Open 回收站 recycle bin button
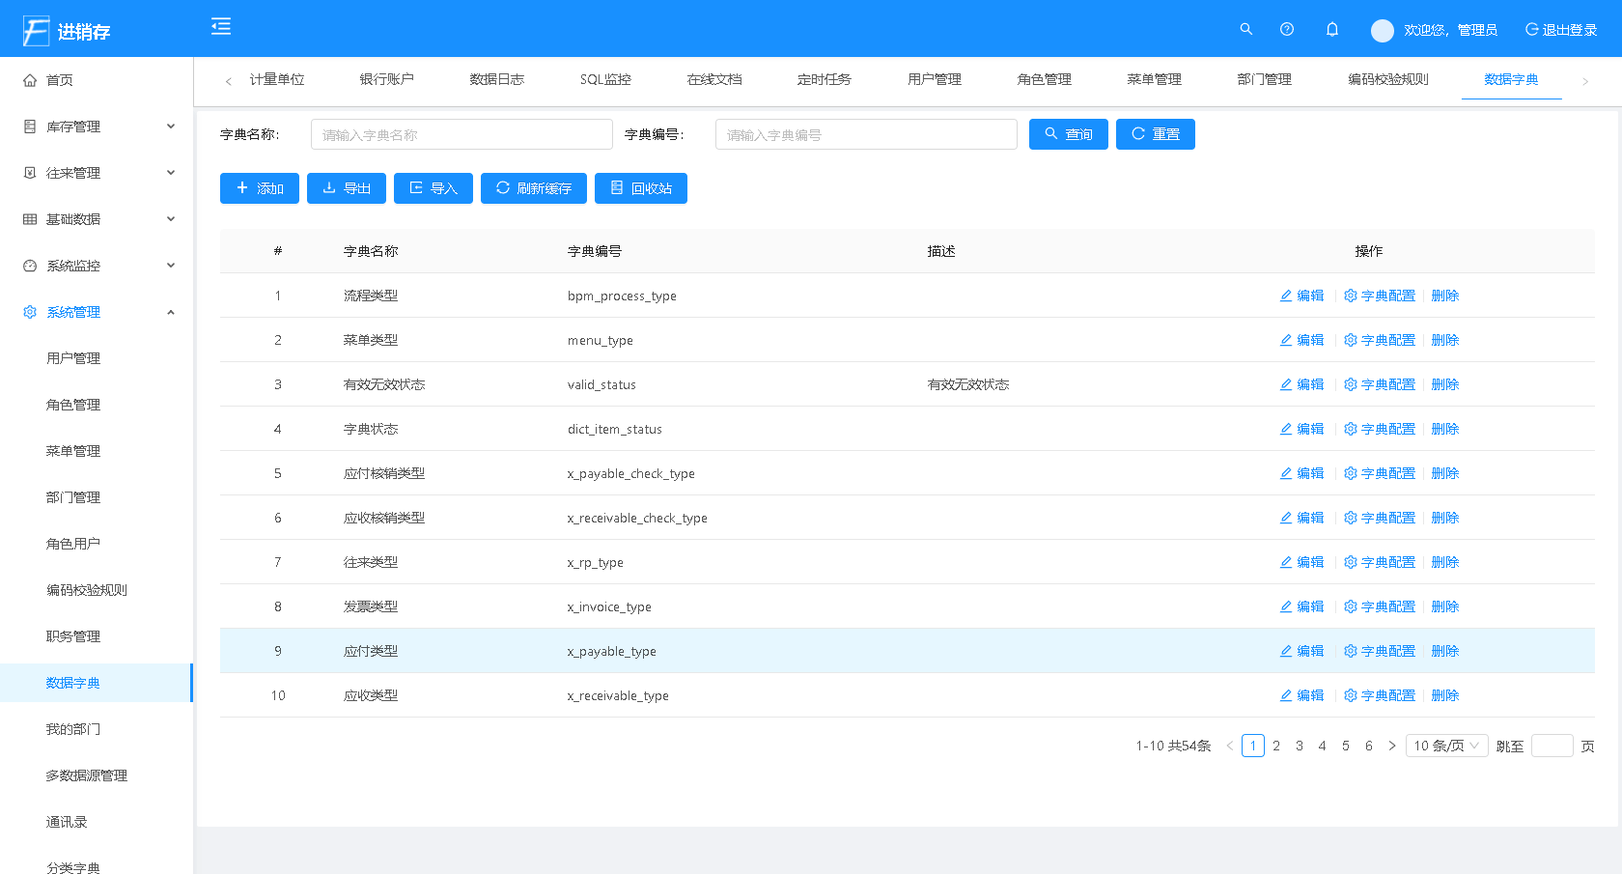 pyautogui.click(x=640, y=188)
